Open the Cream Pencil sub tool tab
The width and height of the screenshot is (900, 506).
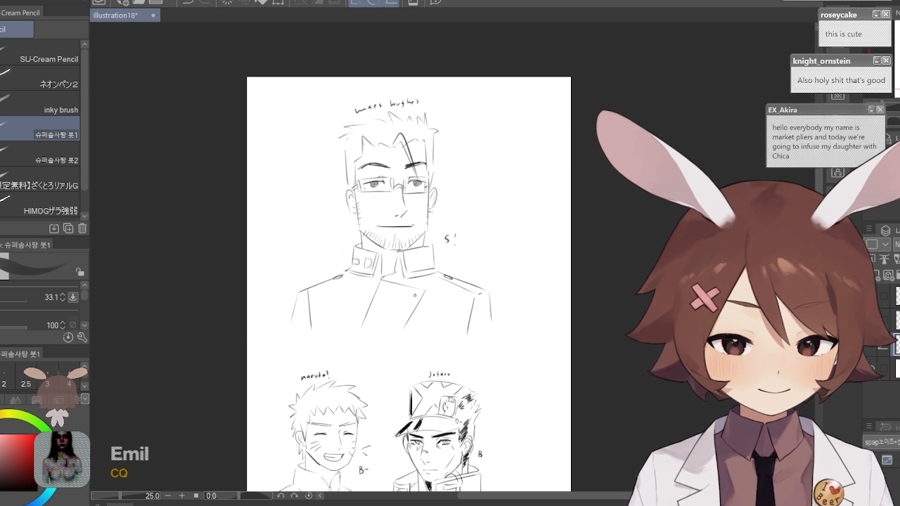(x=20, y=13)
